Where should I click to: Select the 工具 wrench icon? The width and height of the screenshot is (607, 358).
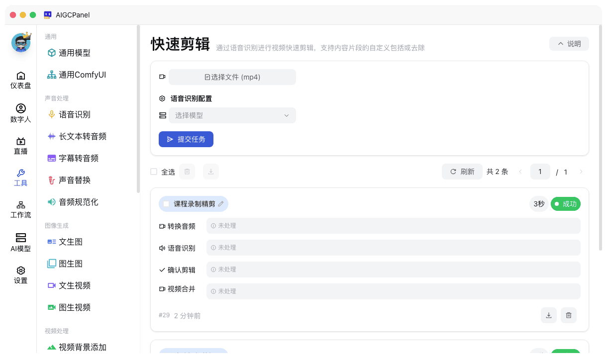pyautogui.click(x=21, y=173)
